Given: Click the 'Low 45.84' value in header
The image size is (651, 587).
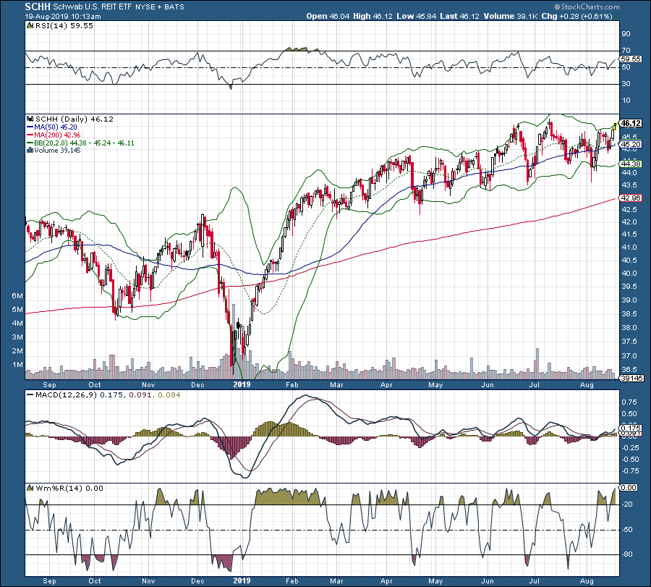Looking at the screenshot, I should 417,16.
